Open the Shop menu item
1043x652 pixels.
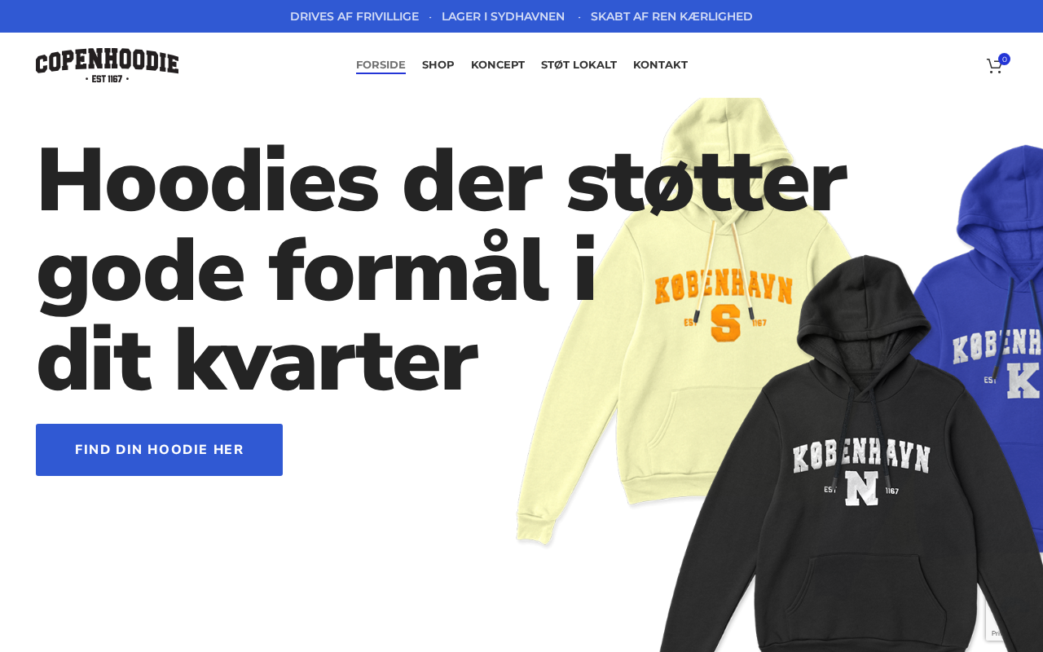tap(438, 65)
